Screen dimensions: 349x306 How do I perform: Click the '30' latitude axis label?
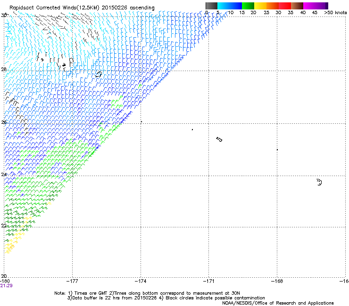(4, 16)
